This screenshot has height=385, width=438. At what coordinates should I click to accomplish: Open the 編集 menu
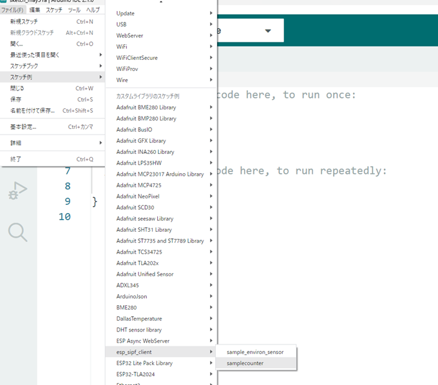click(x=35, y=10)
